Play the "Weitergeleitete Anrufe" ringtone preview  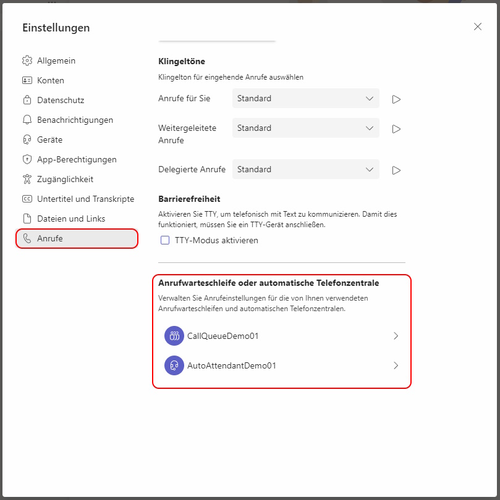coord(396,129)
